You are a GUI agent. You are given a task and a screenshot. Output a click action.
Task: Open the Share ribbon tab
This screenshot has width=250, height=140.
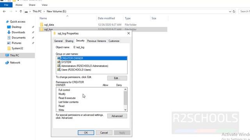pos(32,5)
